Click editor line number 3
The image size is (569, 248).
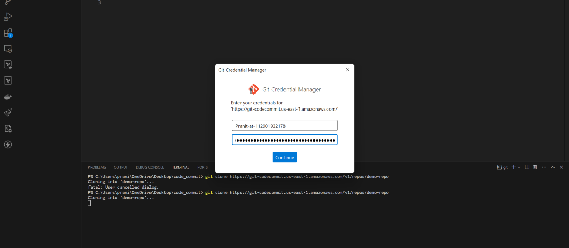[99, 2]
